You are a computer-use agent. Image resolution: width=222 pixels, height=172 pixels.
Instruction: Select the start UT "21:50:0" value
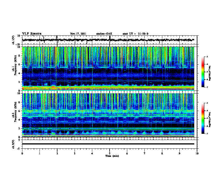coord(143,34)
